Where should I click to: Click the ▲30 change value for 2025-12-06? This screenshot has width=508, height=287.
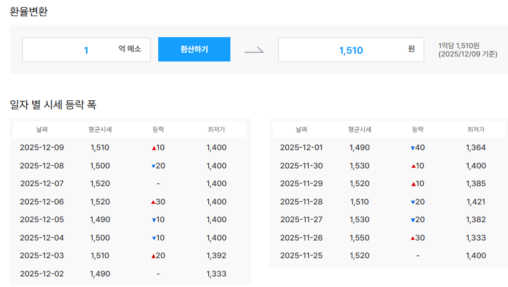(x=158, y=202)
